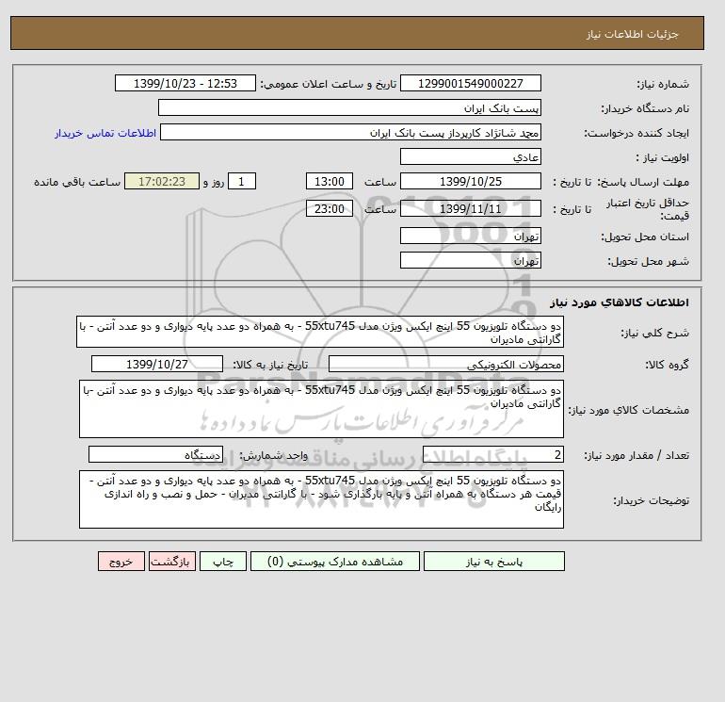
Task: Click the 'نام دستگاه خریدار:' label
Action: coord(645,108)
